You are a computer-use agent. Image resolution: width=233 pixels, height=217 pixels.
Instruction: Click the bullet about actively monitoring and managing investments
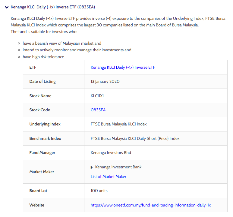click(77, 50)
